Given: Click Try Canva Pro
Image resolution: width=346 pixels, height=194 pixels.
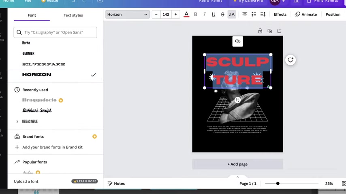Looking at the screenshot, I should 248,1.
